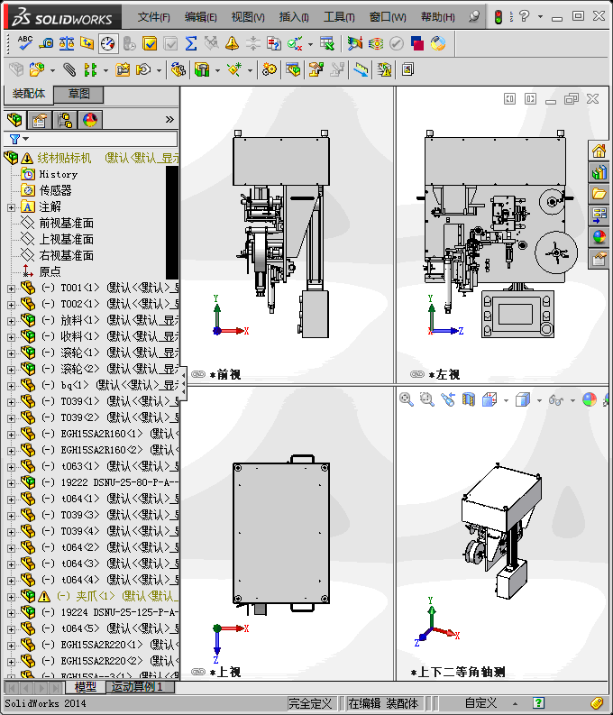Click the New Motion Study gears icon
613x715 pixels.
tap(269, 69)
